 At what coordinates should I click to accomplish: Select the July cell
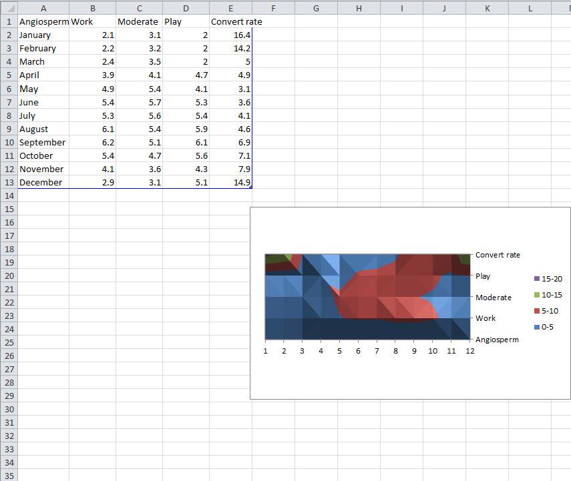[x=43, y=115]
